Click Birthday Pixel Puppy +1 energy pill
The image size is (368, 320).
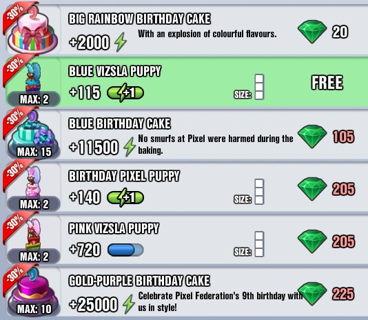(x=125, y=197)
